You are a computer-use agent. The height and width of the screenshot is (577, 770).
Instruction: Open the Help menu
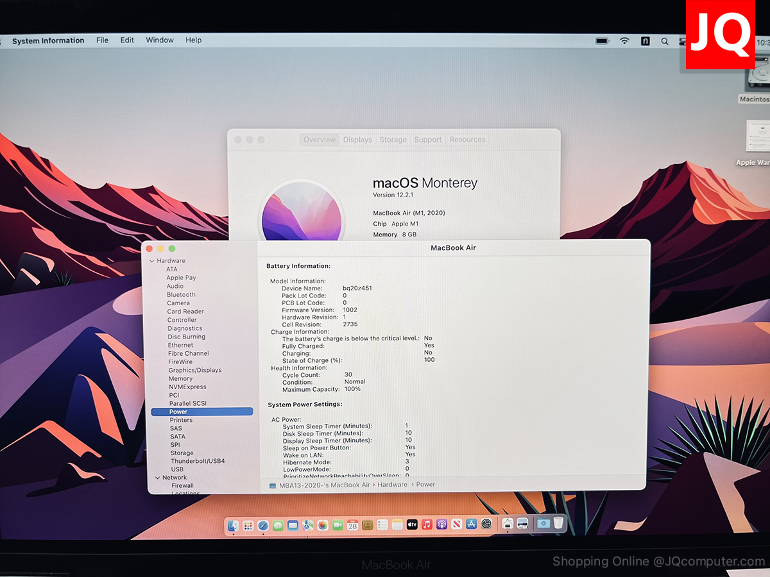pos(194,40)
